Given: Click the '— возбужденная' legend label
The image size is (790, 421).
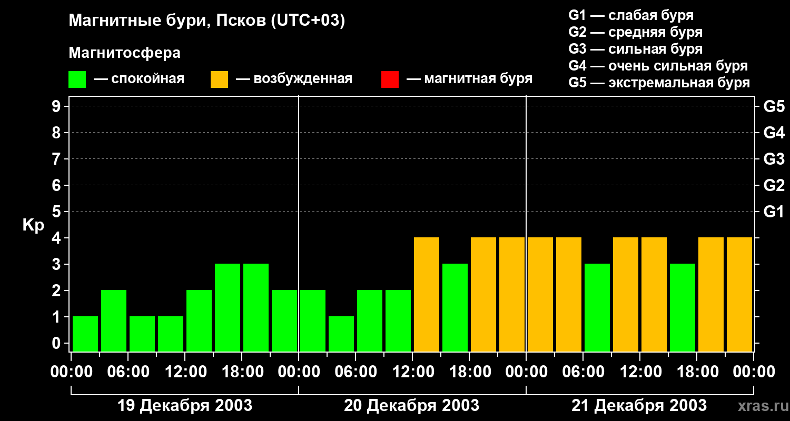Looking at the screenshot, I should point(294,79).
